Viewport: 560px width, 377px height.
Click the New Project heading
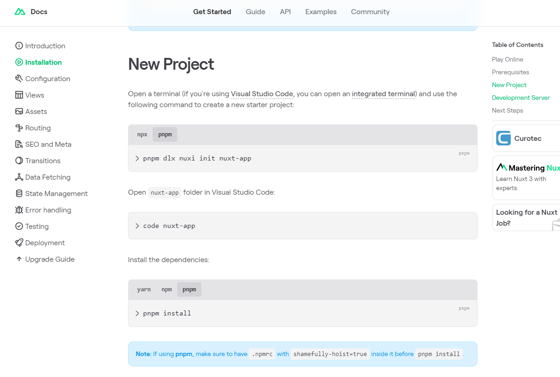[x=171, y=64]
